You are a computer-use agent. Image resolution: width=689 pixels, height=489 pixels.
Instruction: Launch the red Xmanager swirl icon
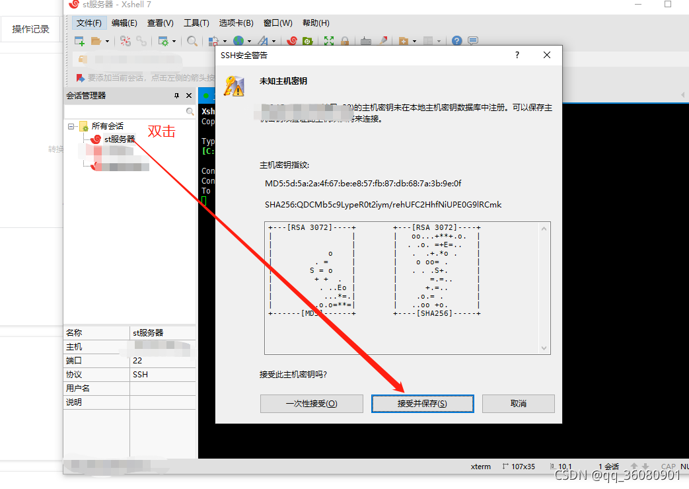pos(292,41)
